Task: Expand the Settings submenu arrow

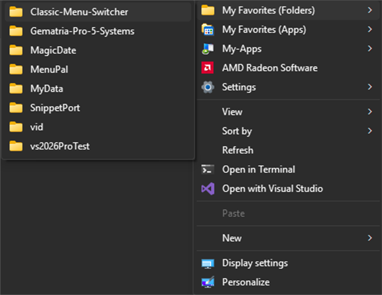Action: click(370, 87)
